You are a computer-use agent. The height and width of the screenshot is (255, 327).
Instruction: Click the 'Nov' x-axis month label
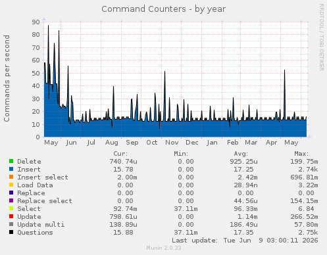pos(172,143)
